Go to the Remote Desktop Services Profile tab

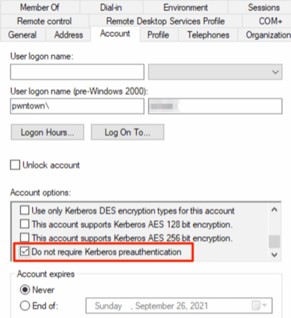click(x=165, y=21)
